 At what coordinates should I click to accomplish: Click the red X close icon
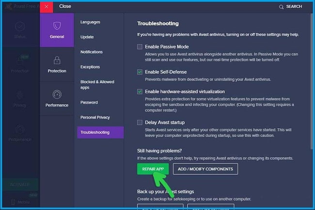pyautogui.click(x=47, y=6)
